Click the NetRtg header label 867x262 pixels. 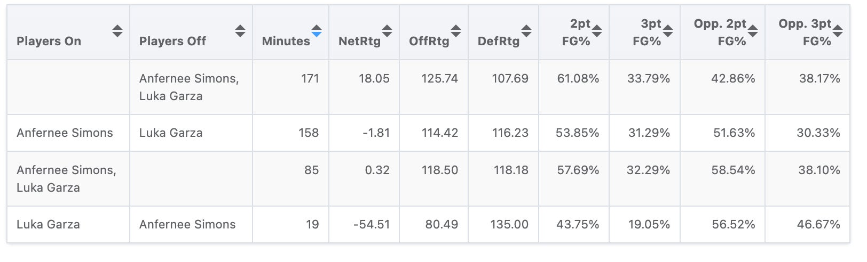click(359, 41)
